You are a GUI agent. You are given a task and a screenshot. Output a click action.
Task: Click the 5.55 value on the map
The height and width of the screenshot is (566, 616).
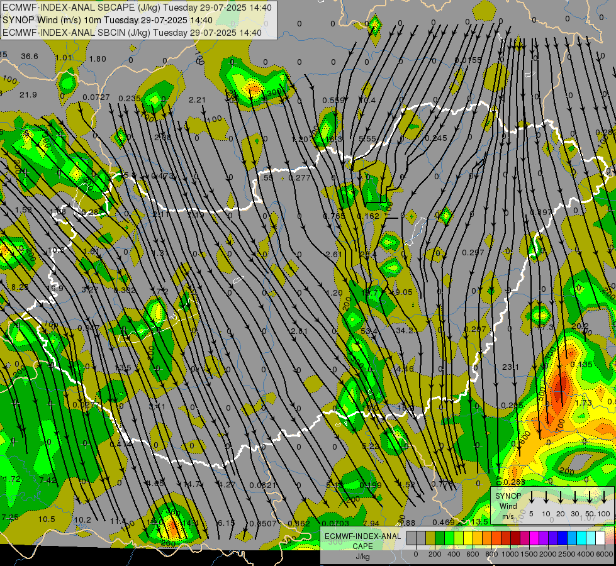[367, 138]
